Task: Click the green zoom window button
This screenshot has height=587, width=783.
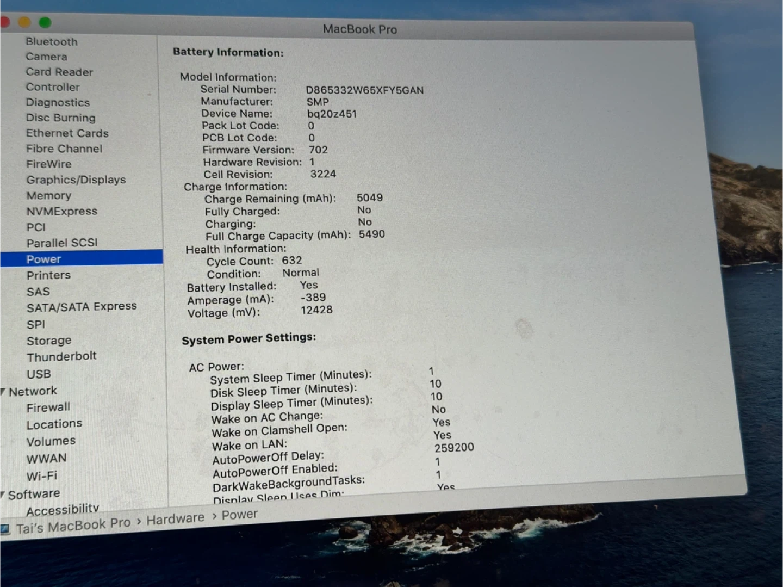Action: (x=45, y=22)
